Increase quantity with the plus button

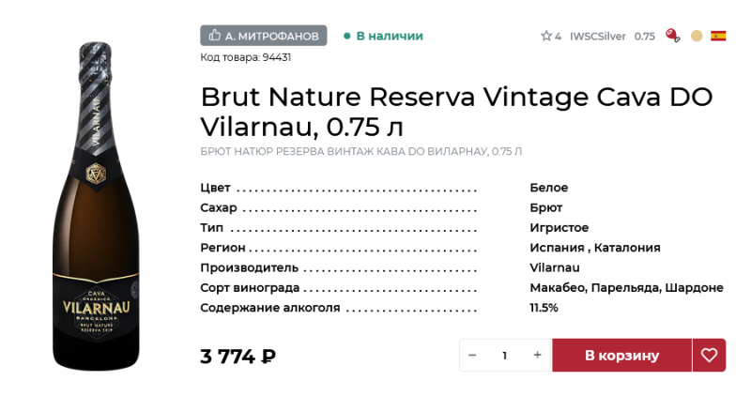[537, 355]
